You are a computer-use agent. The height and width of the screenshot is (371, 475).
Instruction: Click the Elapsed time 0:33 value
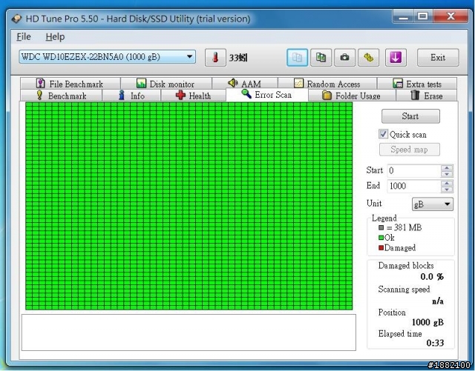tap(435, 343)
